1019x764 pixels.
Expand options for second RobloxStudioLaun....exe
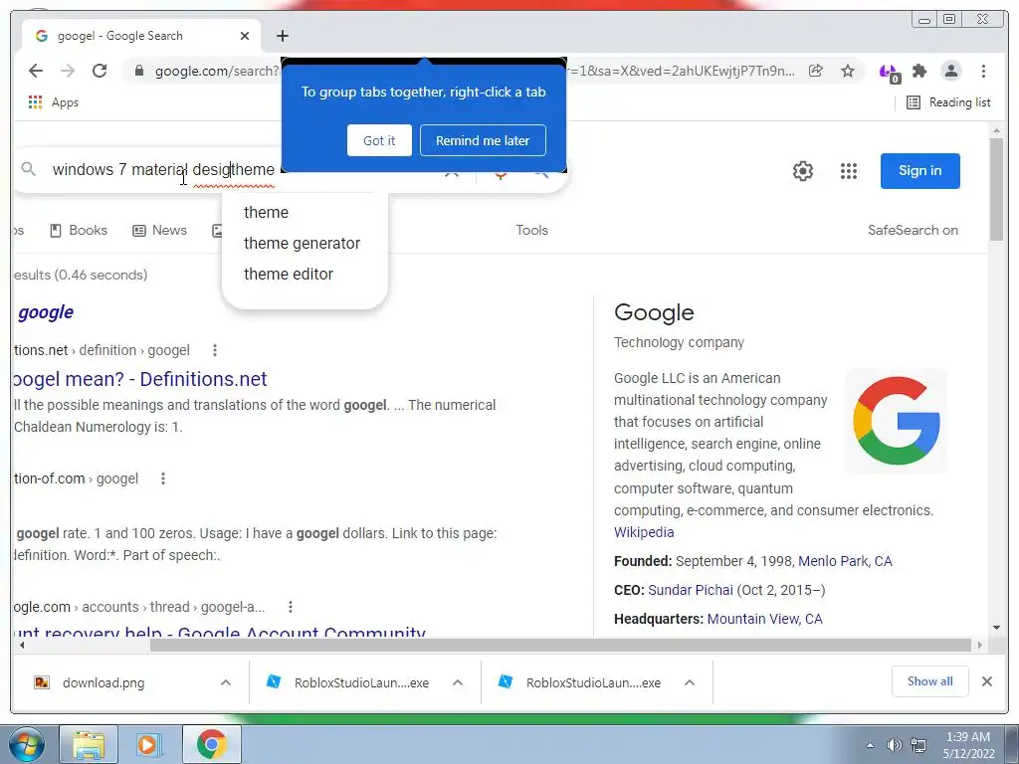pos(690,682)
